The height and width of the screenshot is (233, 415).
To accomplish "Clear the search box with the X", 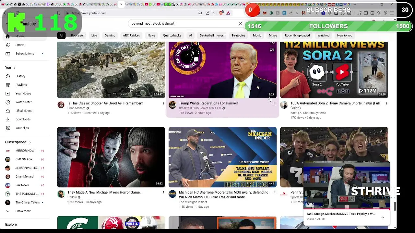I will click(x=240, y=24).
